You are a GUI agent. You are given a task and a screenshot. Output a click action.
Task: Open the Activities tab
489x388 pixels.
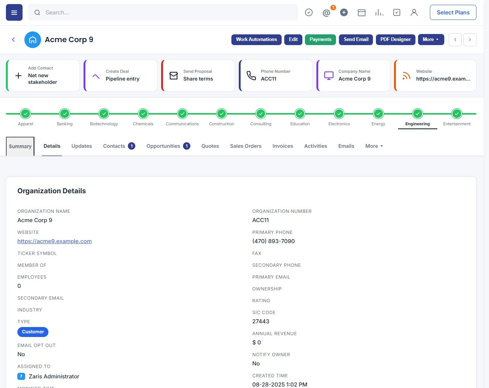tap(316, 146)
